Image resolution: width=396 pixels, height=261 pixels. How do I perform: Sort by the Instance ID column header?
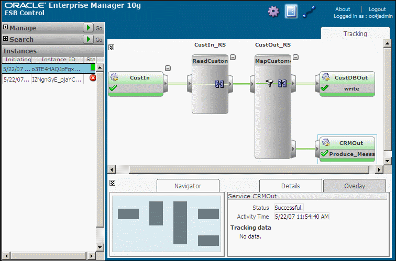click(x=58, y=60)
